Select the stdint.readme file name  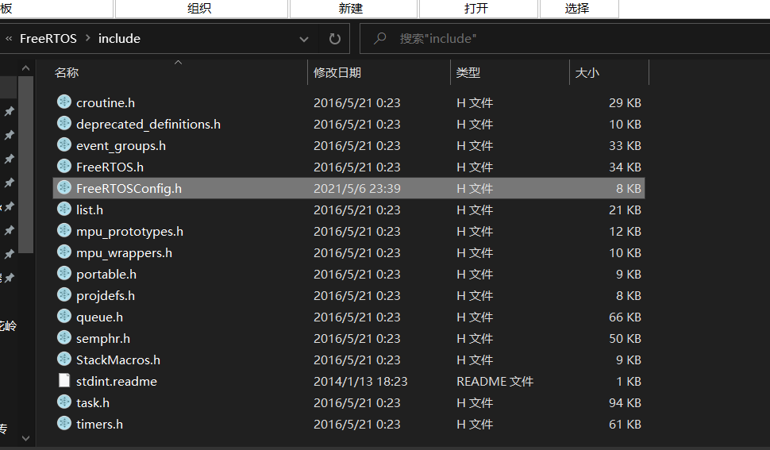click(117, 381)
